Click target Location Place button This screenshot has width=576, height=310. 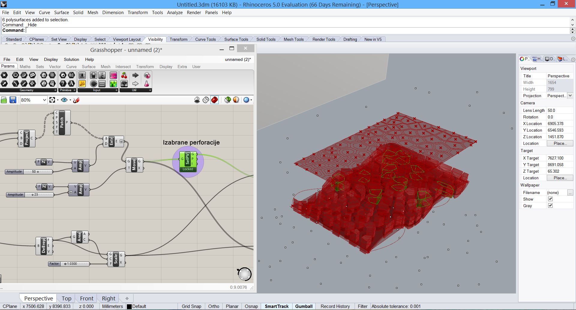(x=560, y=178)
